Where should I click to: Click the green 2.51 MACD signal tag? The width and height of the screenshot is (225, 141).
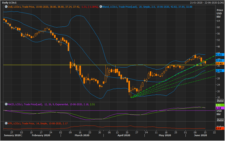(x=220, y=105)
